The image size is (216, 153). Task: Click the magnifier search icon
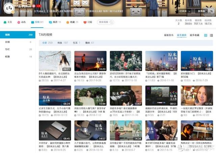point(111,22)
